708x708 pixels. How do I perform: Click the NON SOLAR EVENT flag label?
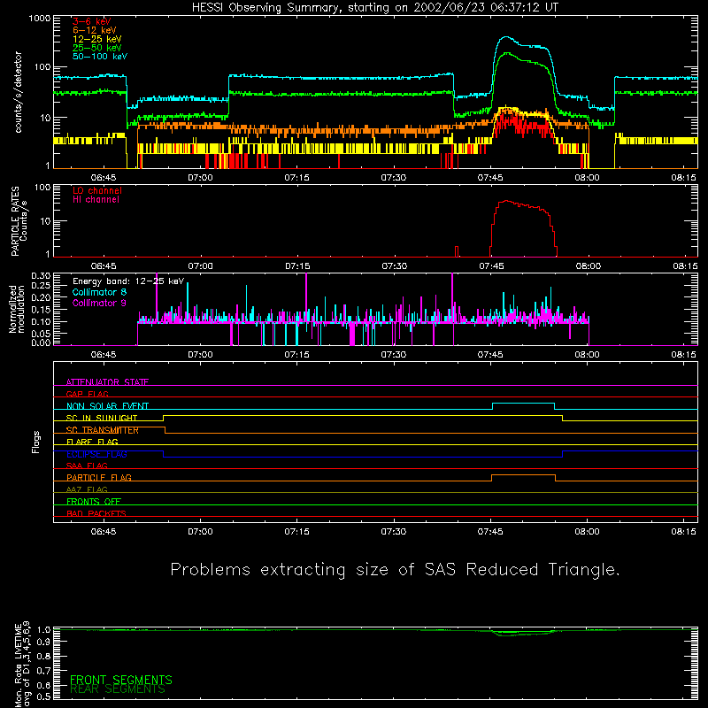pos(107,406)
